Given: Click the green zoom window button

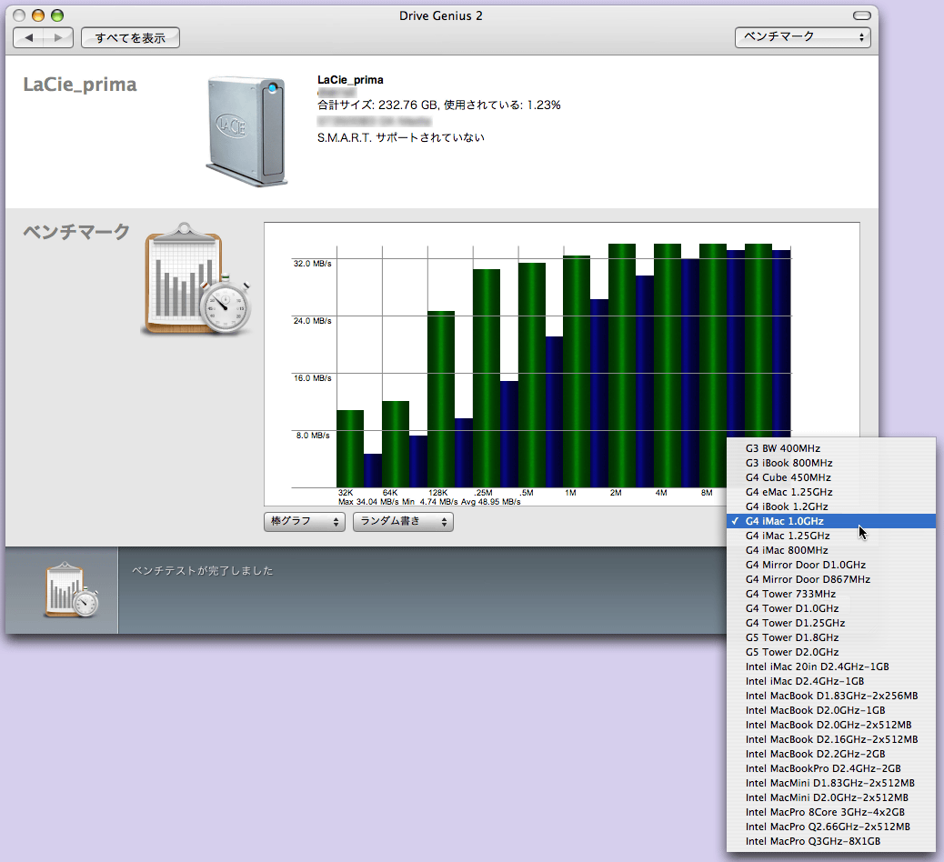Looking at the screenshot, I should 57,15.
